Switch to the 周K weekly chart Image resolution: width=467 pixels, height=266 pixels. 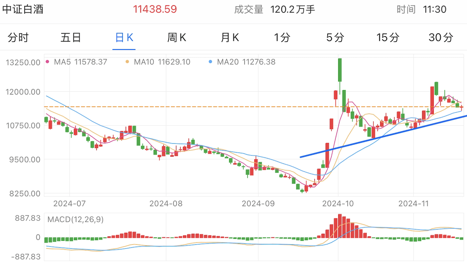coord(177,38)
